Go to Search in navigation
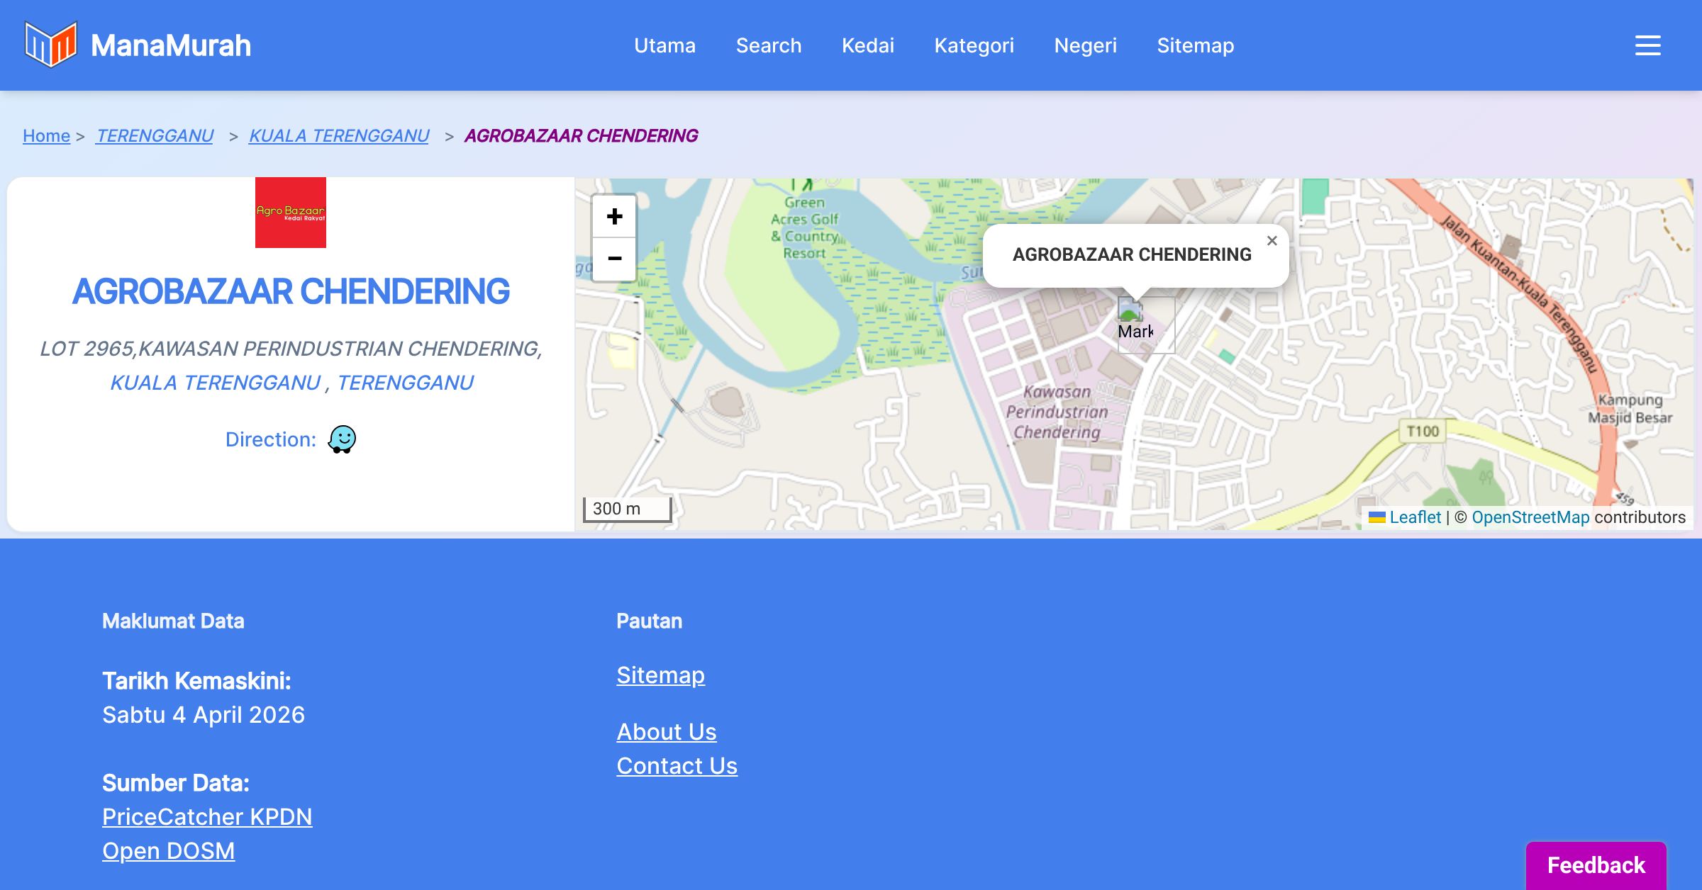 coord(769,45)
